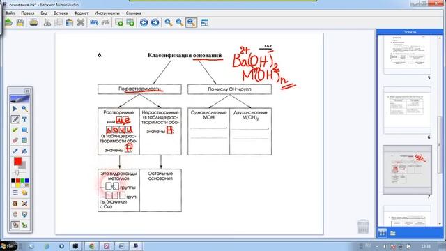446x251 pixels.
Task: Toggle the Fit page zoom icon
Action: pos(191,22)
